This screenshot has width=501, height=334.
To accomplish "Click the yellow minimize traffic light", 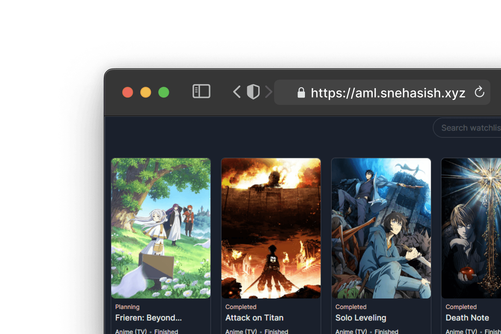I will 146,92.
